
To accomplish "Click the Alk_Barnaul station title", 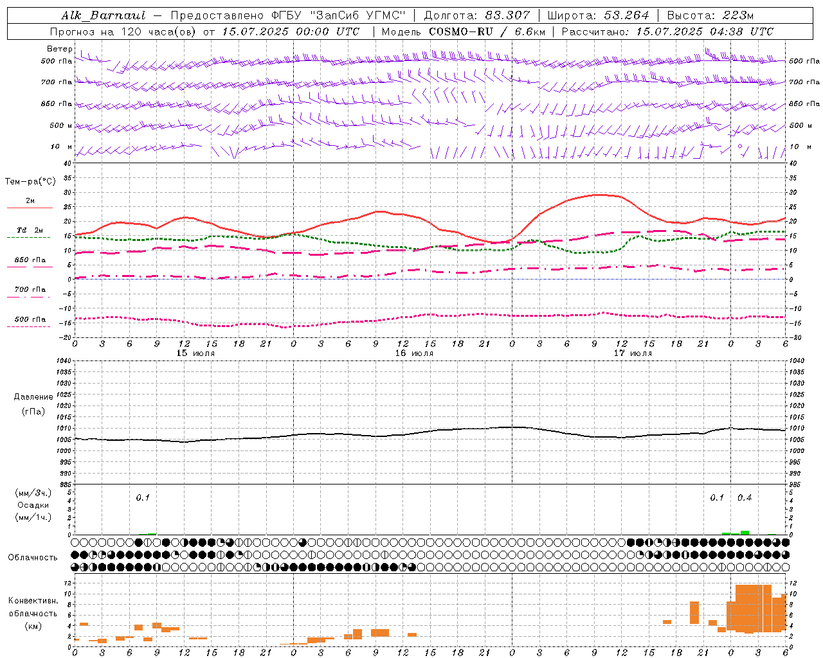I will (x=104, y=15).
